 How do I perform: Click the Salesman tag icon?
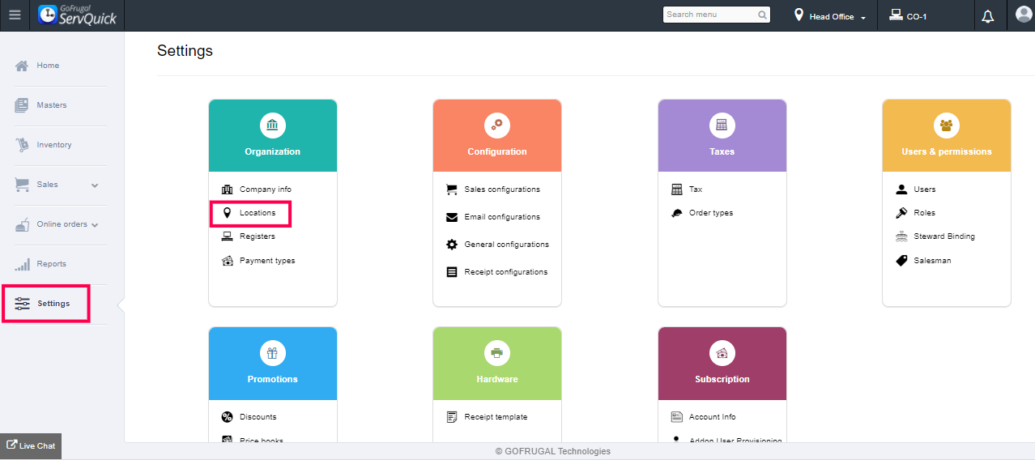pyautogui.click(x=901, y=261)
